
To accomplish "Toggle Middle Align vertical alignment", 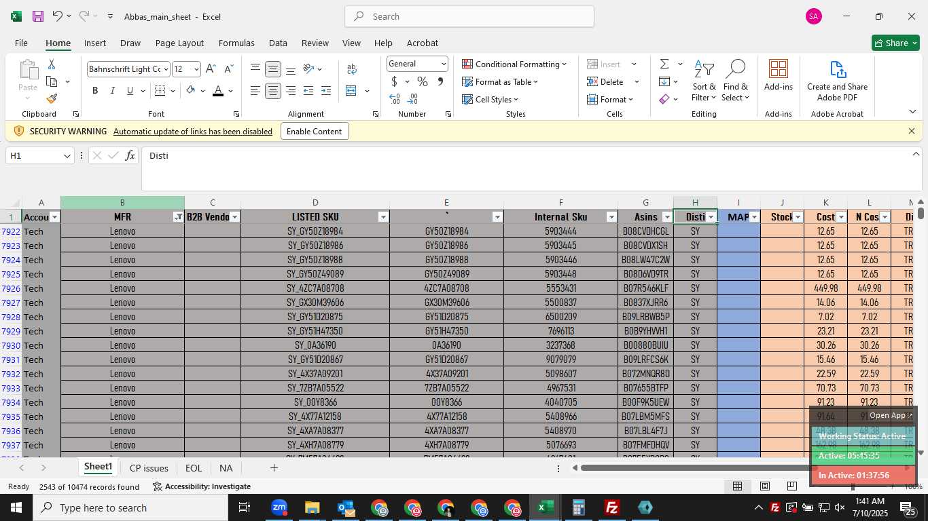I will click(273, 69).
